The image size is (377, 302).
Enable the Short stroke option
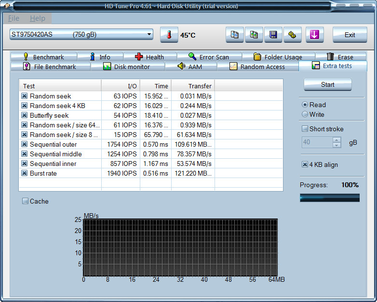click(305, 129)
